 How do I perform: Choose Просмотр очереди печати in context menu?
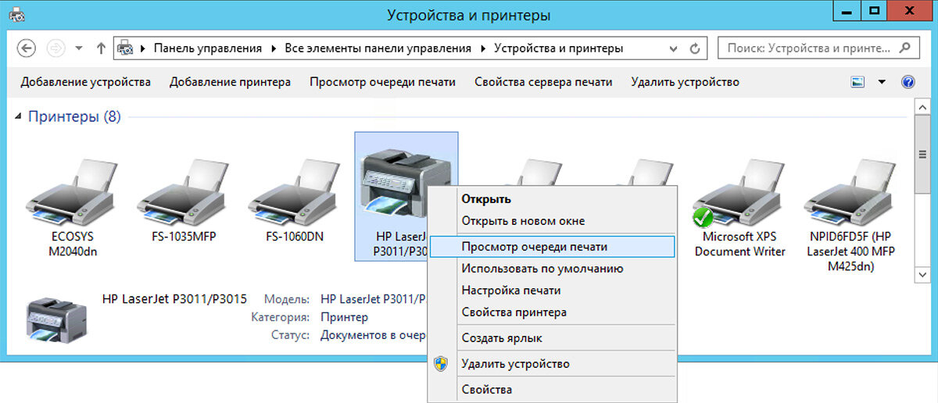[552, 246]
